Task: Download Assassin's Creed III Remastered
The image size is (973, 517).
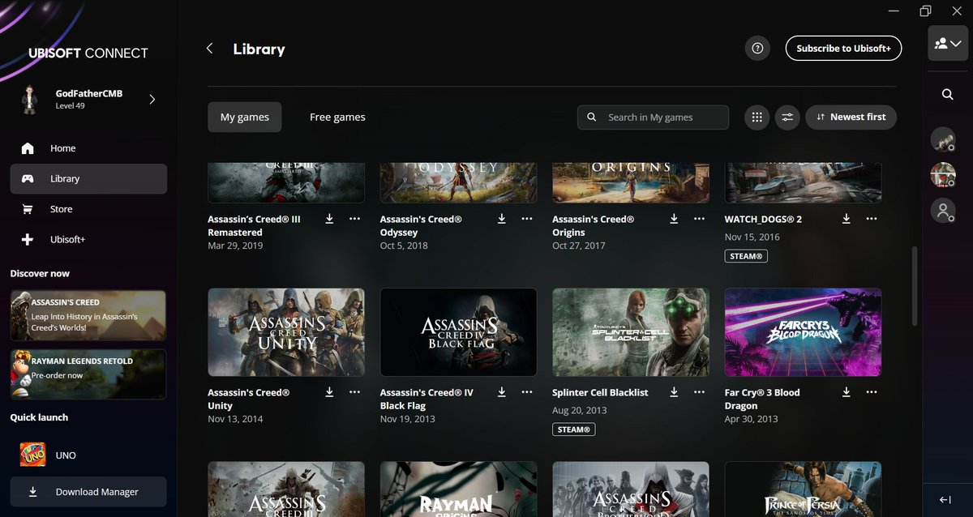Action: click(x=330, y=219)
